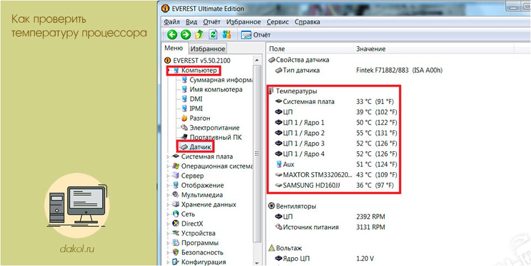Click the DirectX Xbox-style icon
This screenshot has height=266, width=531.
pos(176,224)
